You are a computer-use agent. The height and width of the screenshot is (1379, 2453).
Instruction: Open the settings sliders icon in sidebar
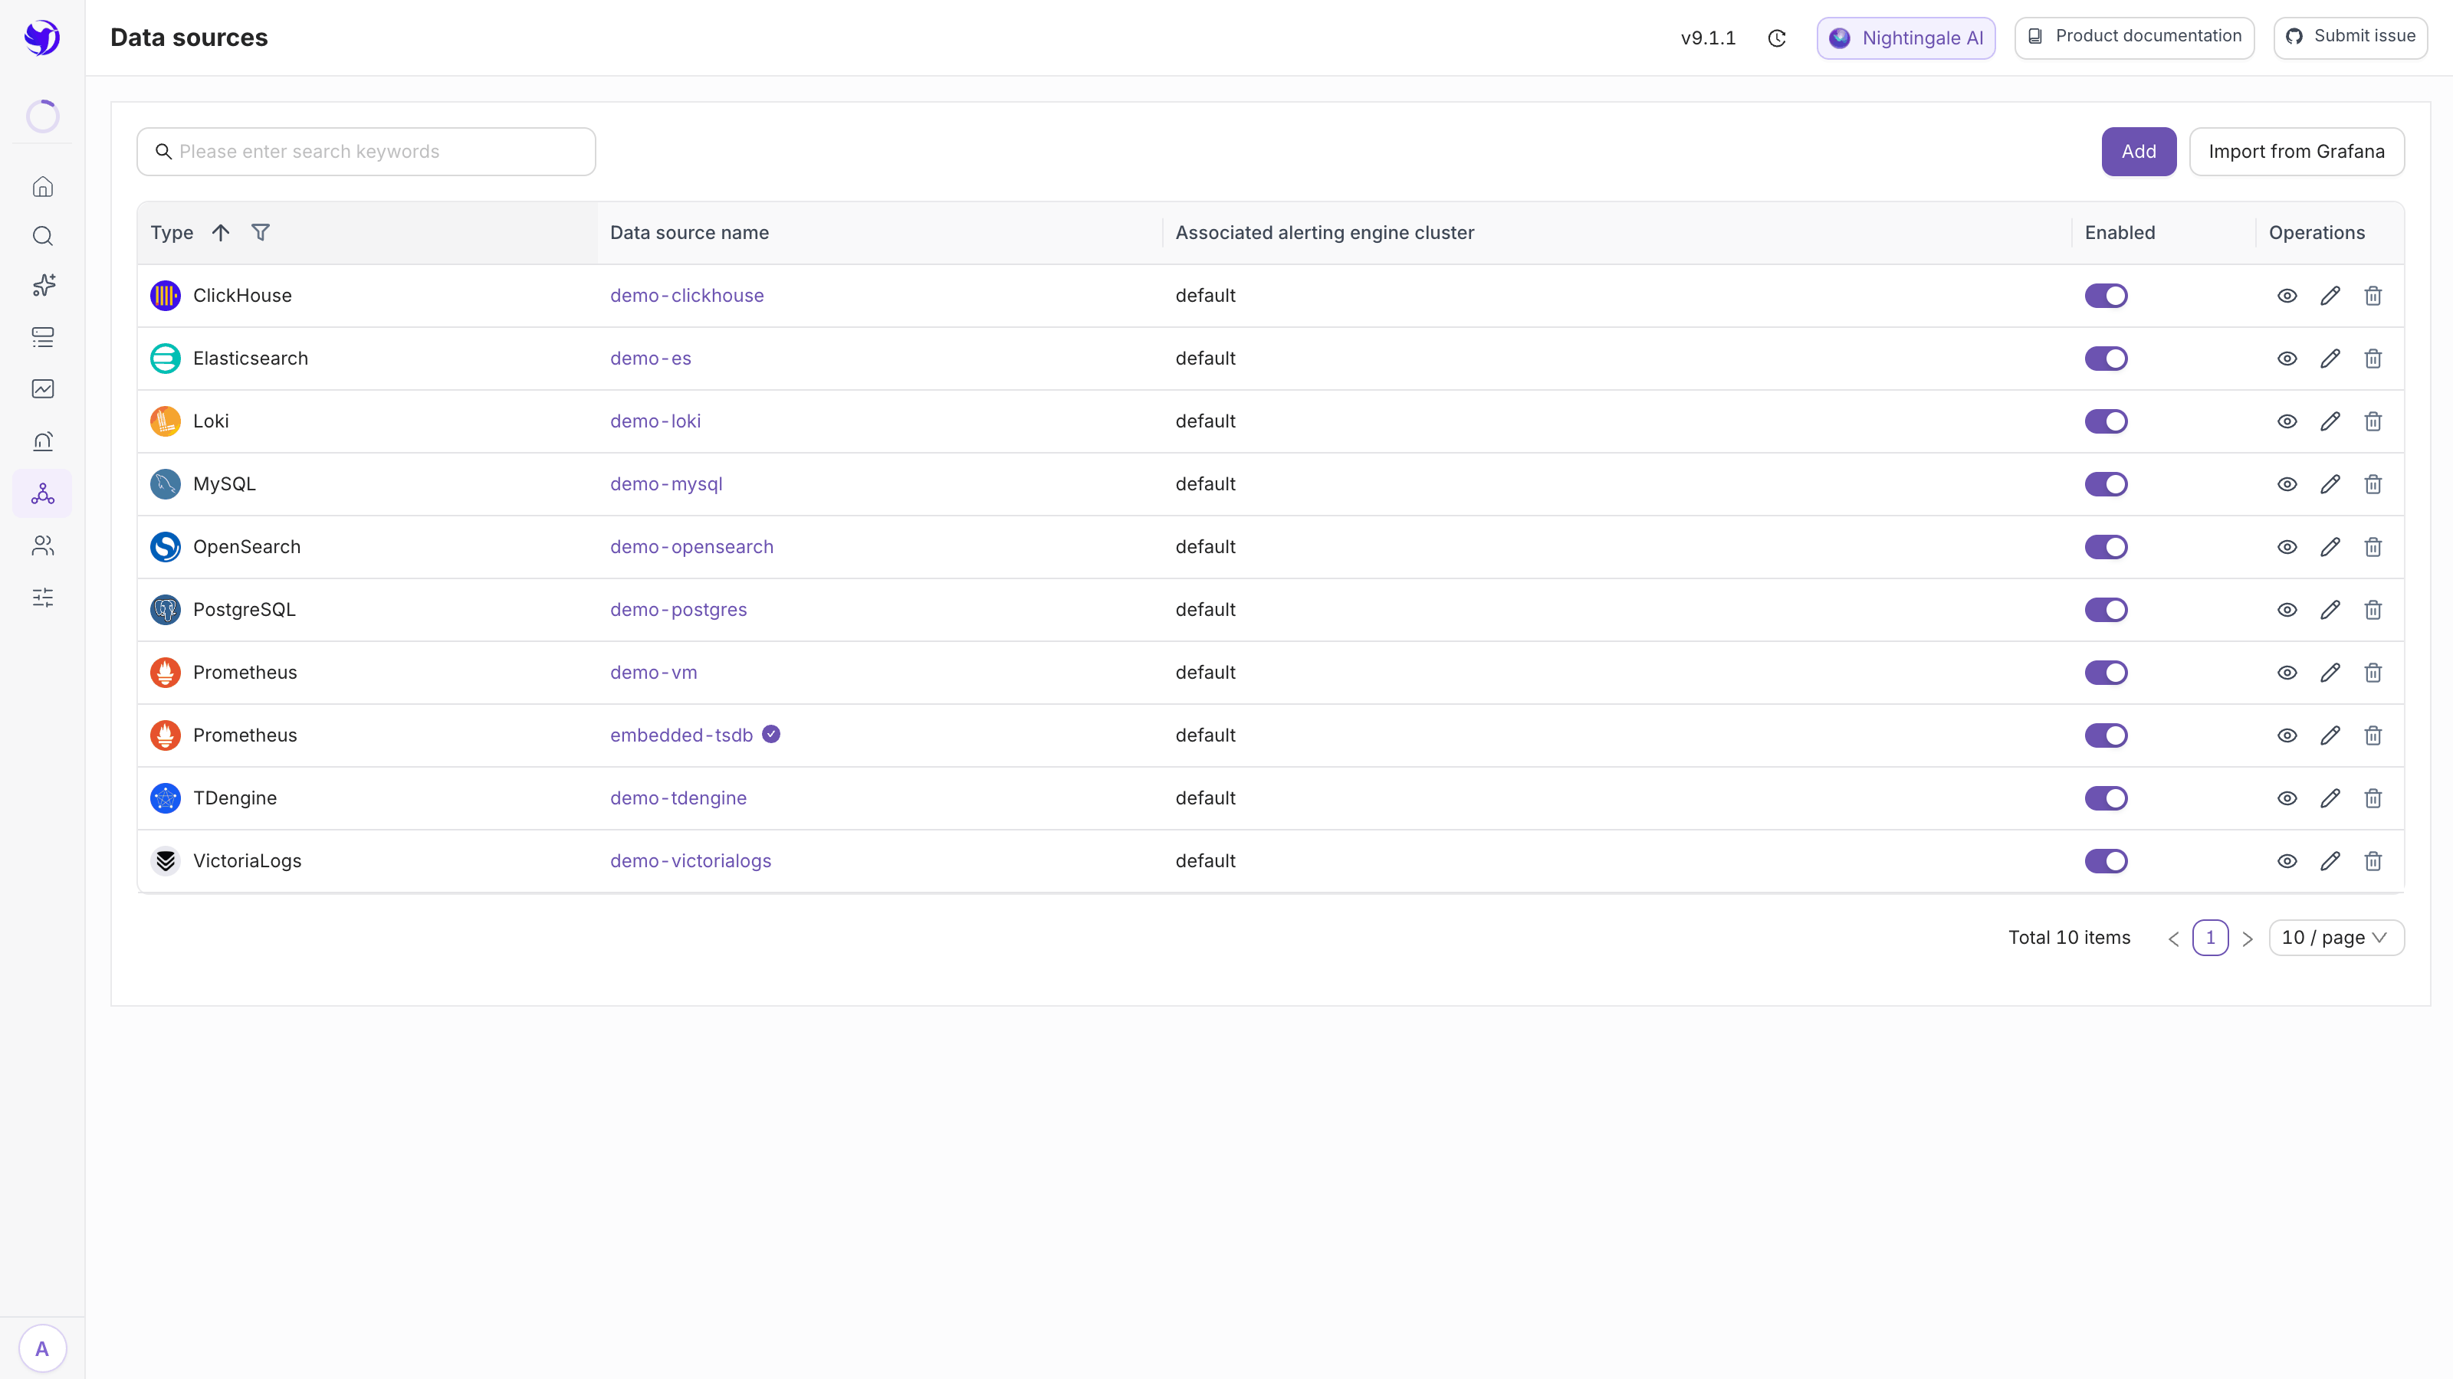[43, 598]
